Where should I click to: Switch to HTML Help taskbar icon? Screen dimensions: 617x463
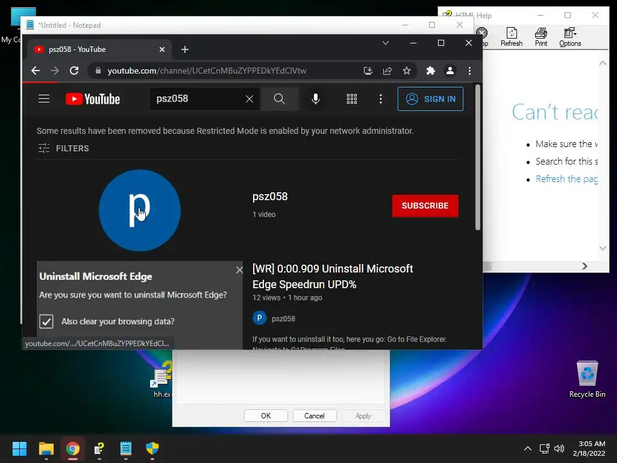point(99,449)
